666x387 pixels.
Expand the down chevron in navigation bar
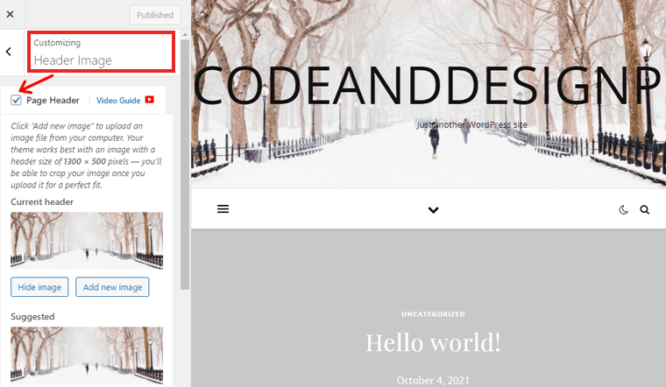(x=433, y=209)
